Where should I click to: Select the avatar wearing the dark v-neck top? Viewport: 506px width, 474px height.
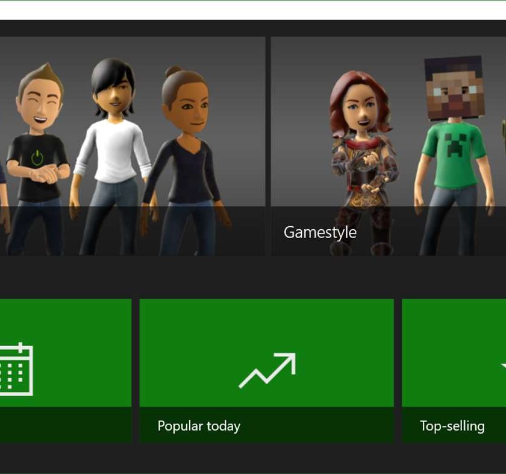(184, 163)
